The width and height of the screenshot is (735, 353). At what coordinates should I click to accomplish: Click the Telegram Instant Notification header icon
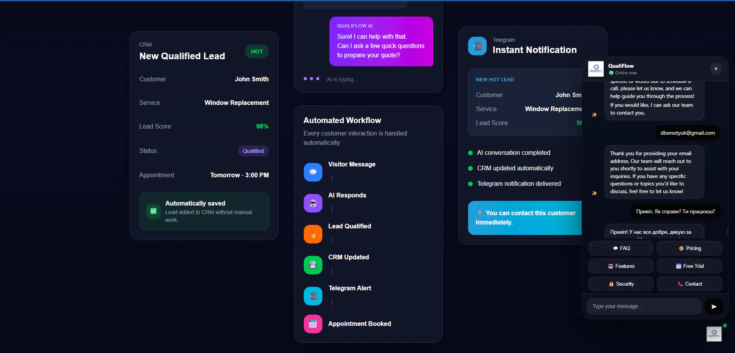(477, 46)
